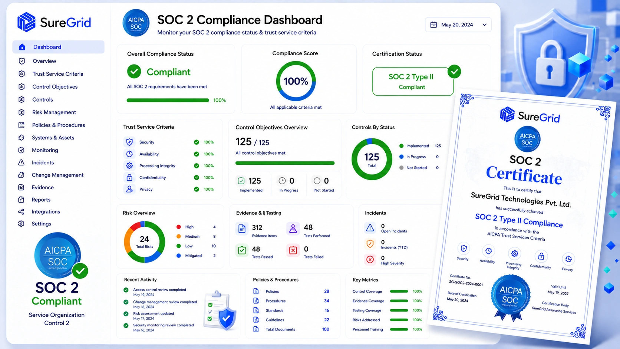Click the 125 Total controls donut chart
The height and width of the screenshot is (349, 620).
point(372,159)
